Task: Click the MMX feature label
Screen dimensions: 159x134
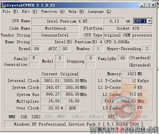Action: click(12, 117)
